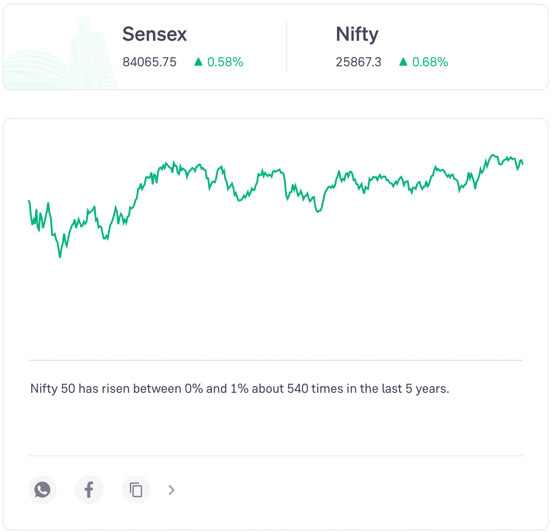Viewport: 552px width, 532px height.
Task: Share via the WhatsApp icon
Action: tap(42, 490)
